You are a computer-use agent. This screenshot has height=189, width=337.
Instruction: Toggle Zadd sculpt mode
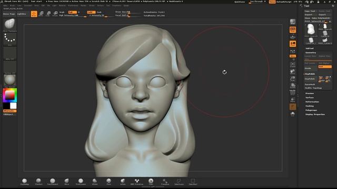[x=91, y=12]
